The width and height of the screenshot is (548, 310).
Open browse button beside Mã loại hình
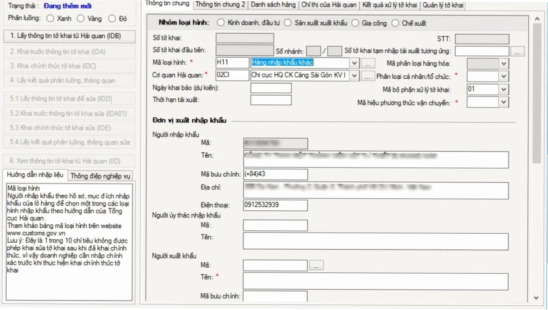(368, 64)
